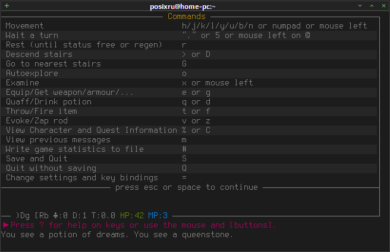Image resolution: width=390 pixels, height=252 pixels.
Task: Select the Examine command row
Action: pos(189,83)
